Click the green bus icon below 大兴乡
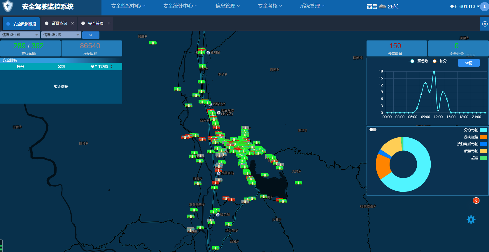 pos(298,183)
